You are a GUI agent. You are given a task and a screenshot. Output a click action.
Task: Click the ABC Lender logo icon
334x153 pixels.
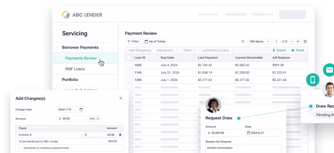[x=65, y=15]
